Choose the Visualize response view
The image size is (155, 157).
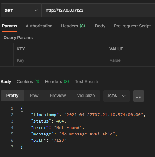(86, 96)
